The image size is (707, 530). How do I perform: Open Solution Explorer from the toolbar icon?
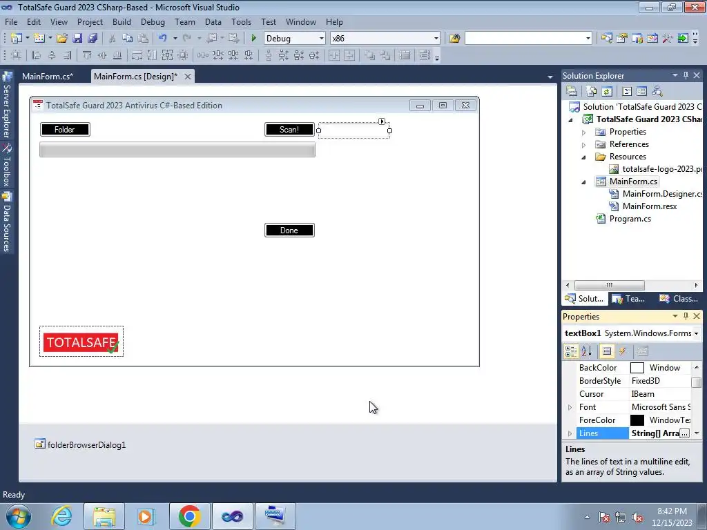coord(606,39)
